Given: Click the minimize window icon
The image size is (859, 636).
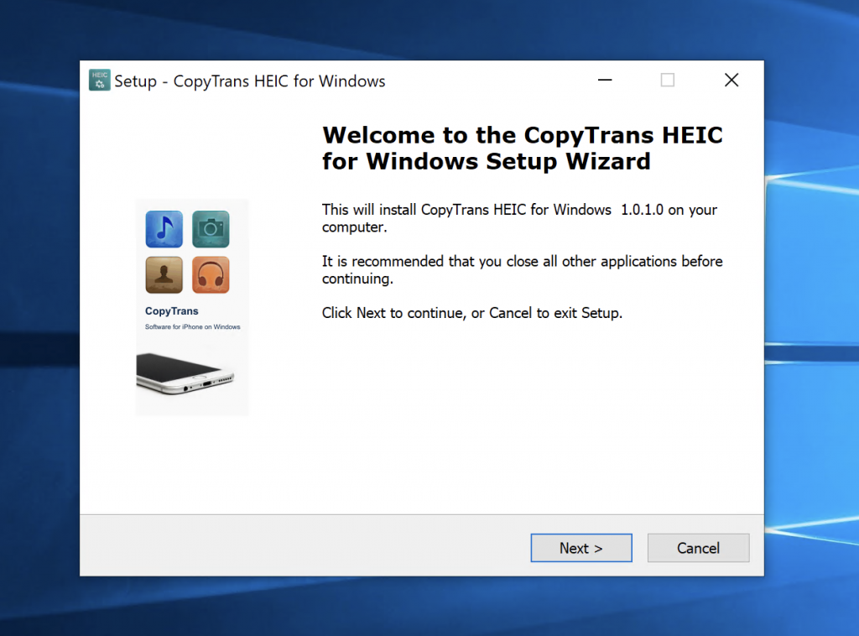Looking at the screenshot, I should click(605, 80).
